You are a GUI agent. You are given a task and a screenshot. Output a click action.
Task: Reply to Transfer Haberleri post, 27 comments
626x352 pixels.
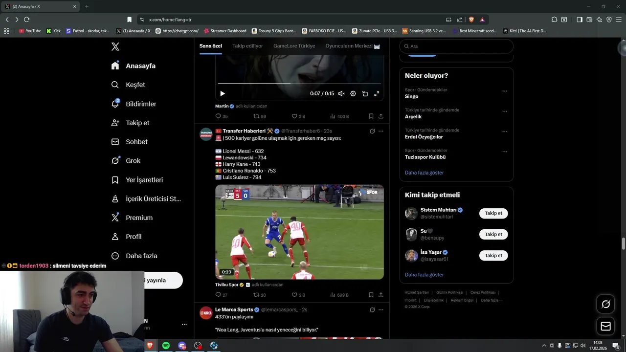(x=222, y=295)
